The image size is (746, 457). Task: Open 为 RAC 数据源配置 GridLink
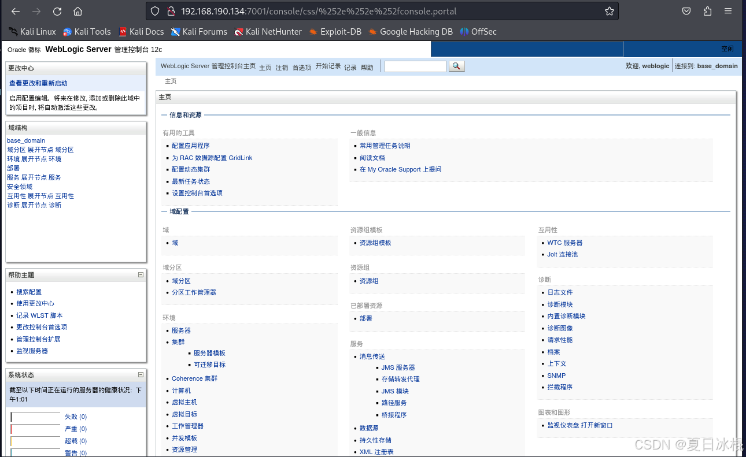(x=212, y=158)
